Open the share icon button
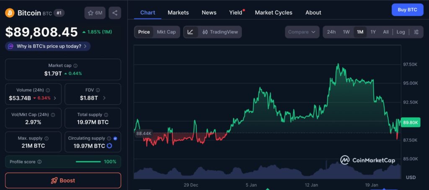Screen dimensions: 429x190 point(115,13)
